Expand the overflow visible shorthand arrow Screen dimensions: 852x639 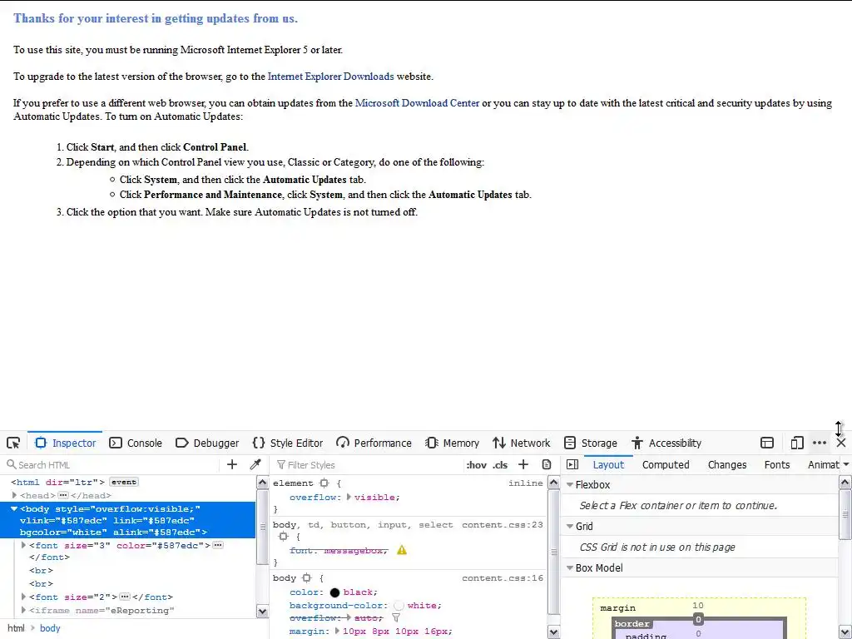coord(349,498)
